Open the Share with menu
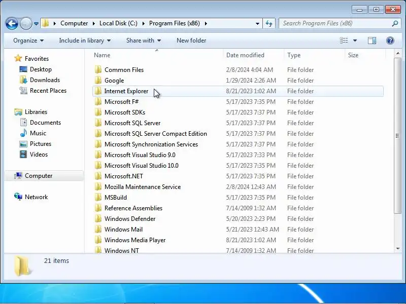 pyautogui.click(x=144, y=41)
